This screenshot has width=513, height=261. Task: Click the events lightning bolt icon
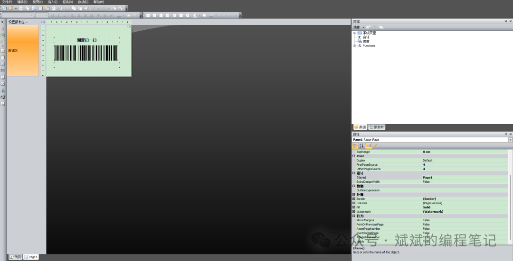pyautogui.click(x=375, y=146)
